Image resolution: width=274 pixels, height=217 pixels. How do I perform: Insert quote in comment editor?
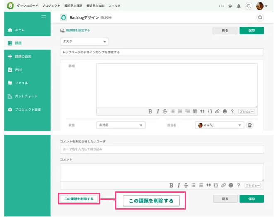(208, 186)
